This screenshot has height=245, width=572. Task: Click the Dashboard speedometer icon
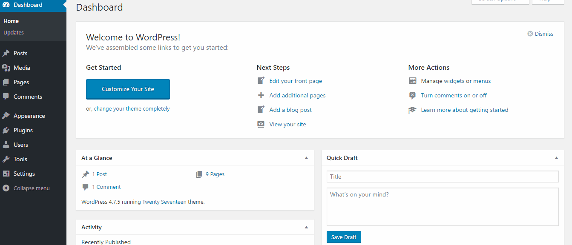pyautogui.click(x=6, y=5)
